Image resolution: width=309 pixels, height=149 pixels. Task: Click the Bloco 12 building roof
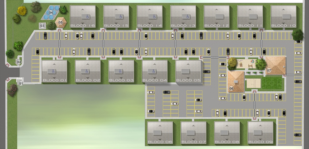pos(217,16)
